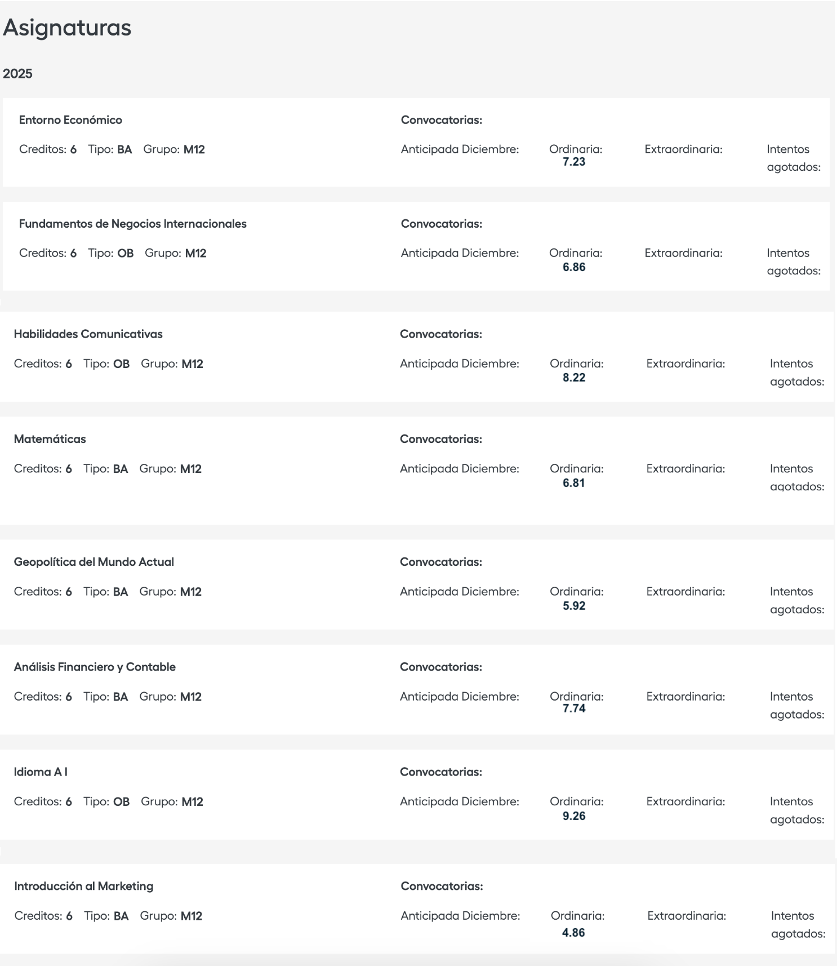This screenshot has height=966, width=837.
Task: Click the 8.22 grade for Habilidades Comunicativas
Action: click(574, 378)
